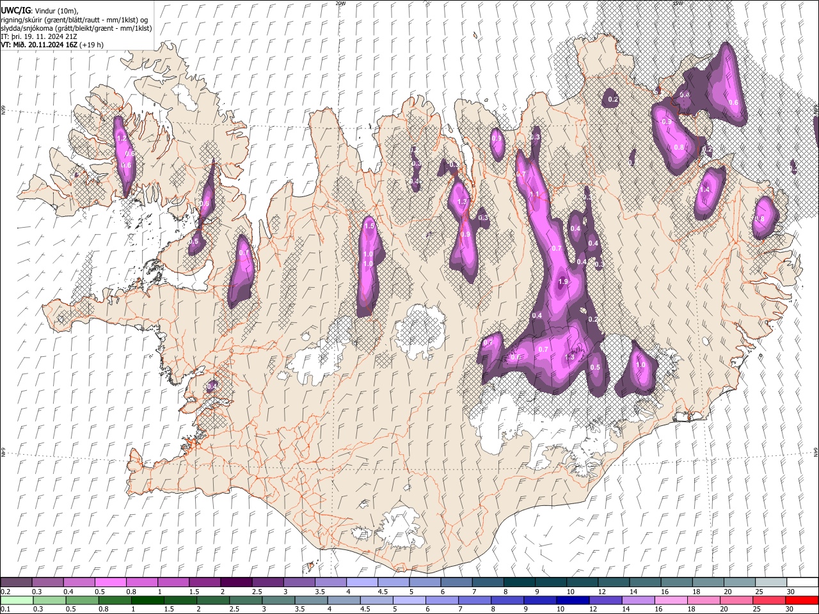This screenshot has height=614, width=819.
Task: Select the 'IT: þri. 19. 11. 2024 21Z' line
Action: (38, 36)
